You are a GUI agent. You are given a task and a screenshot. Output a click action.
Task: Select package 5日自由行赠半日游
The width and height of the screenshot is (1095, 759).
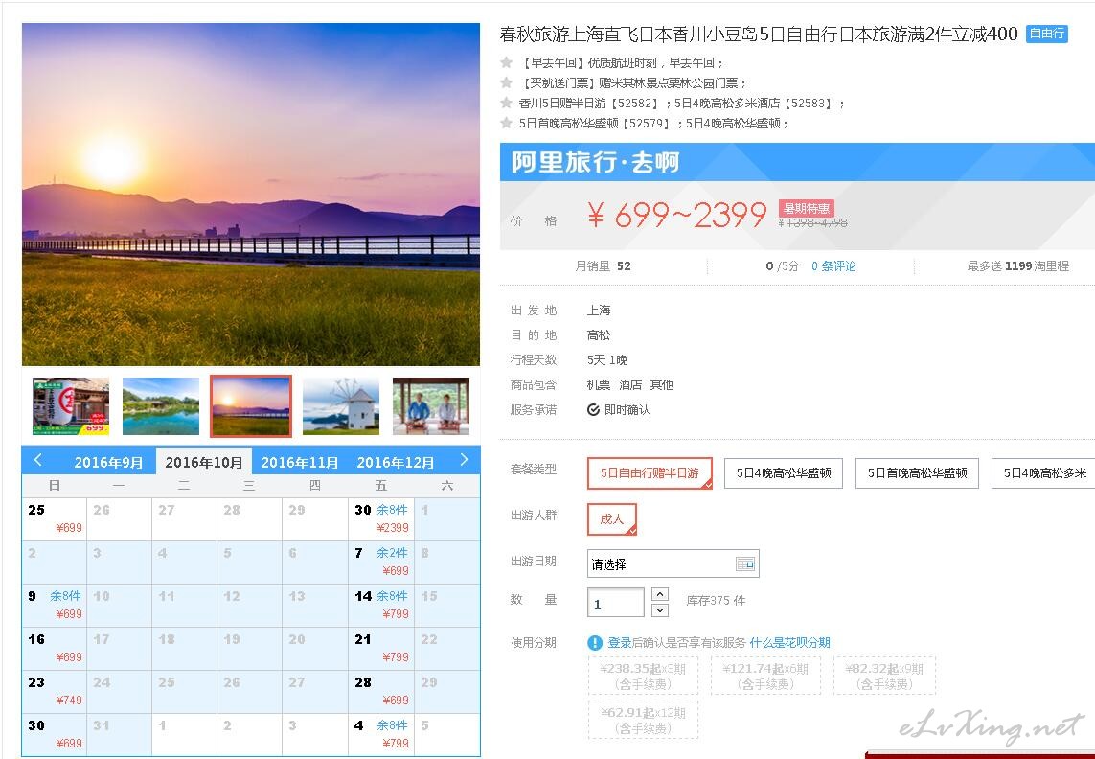click(650, 473)
